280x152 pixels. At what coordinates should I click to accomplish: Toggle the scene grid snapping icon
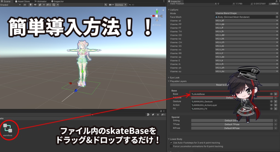(x=54, y=5)
